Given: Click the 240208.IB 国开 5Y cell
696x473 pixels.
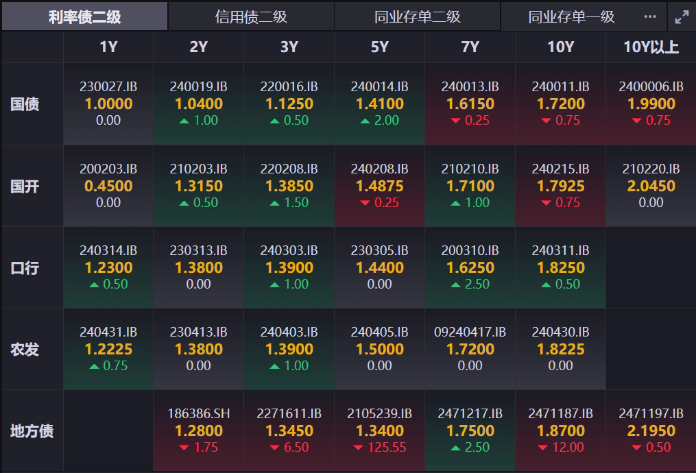Looking at the screenshot, I should click(379, 186).
